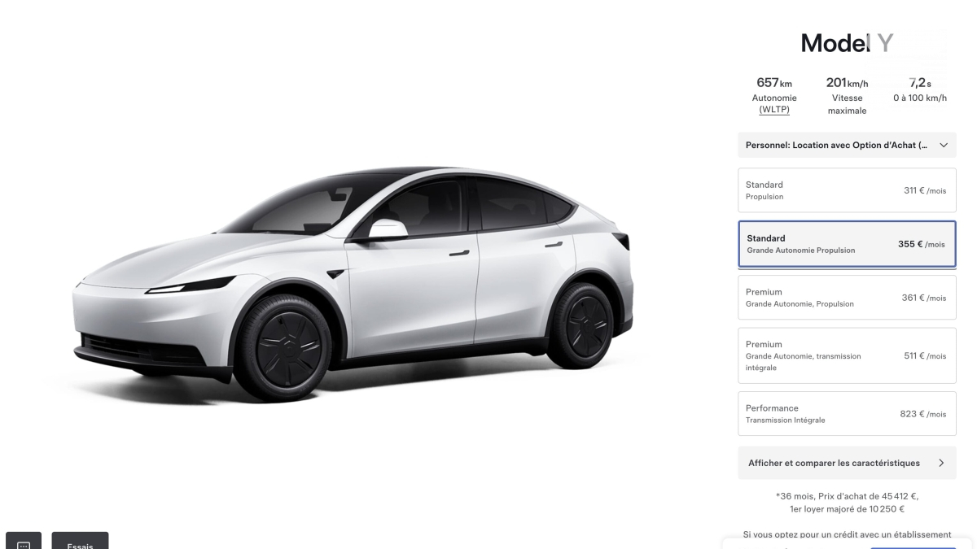Click the Model Y heading
Screen dimensions: 977x549
pyautogui.click(x=847, y=43)
